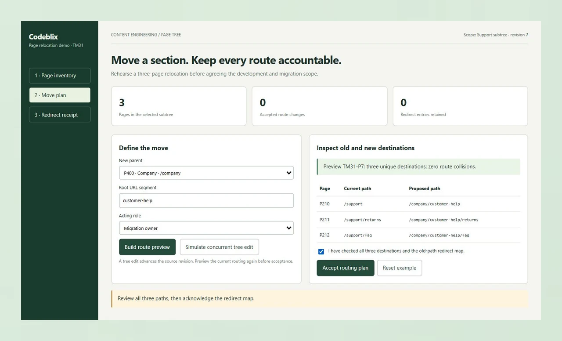This screenshot has height=341, width=562.
Task: Go to Redirect receipt step
Action: point(60,115)
